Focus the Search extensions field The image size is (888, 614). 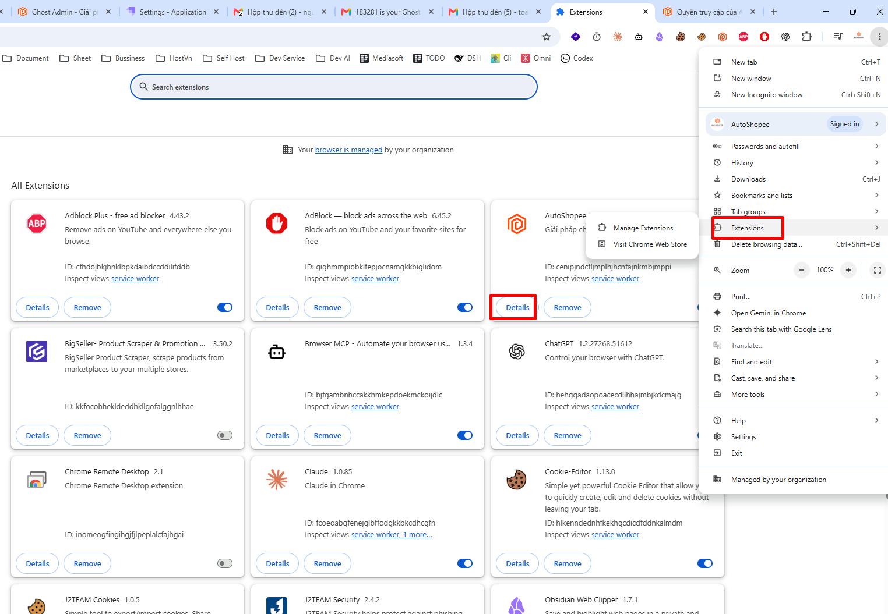coord(334,87)
